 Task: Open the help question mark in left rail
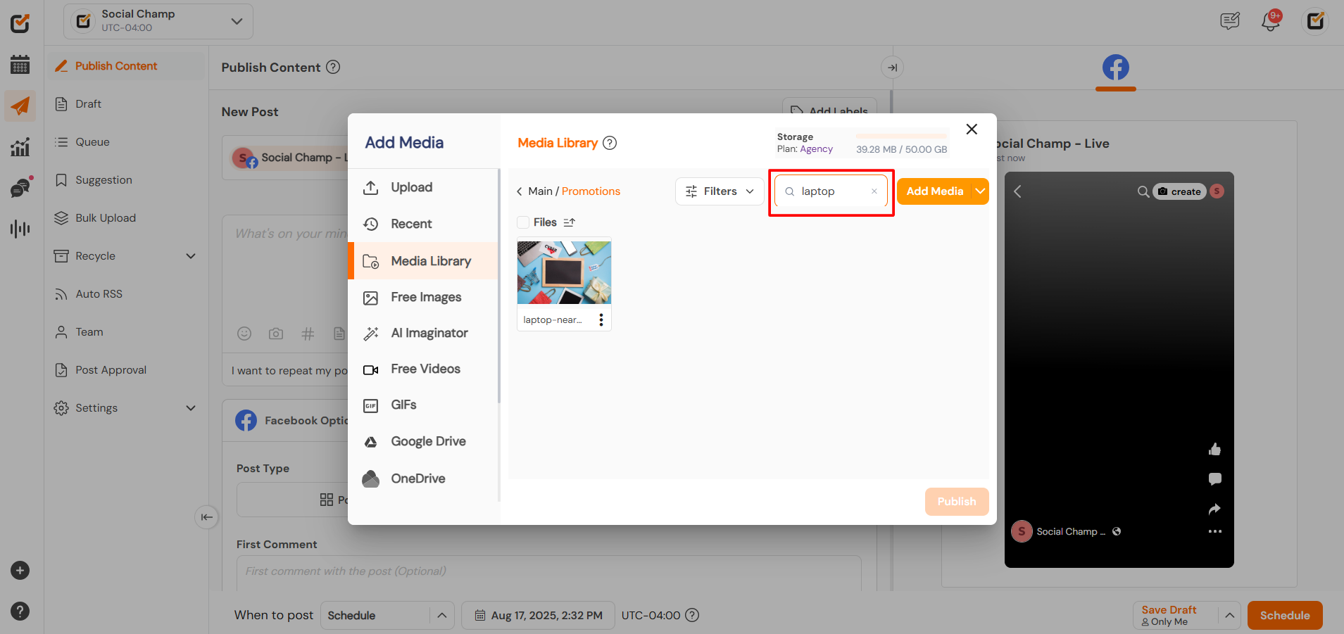point(20,611)
